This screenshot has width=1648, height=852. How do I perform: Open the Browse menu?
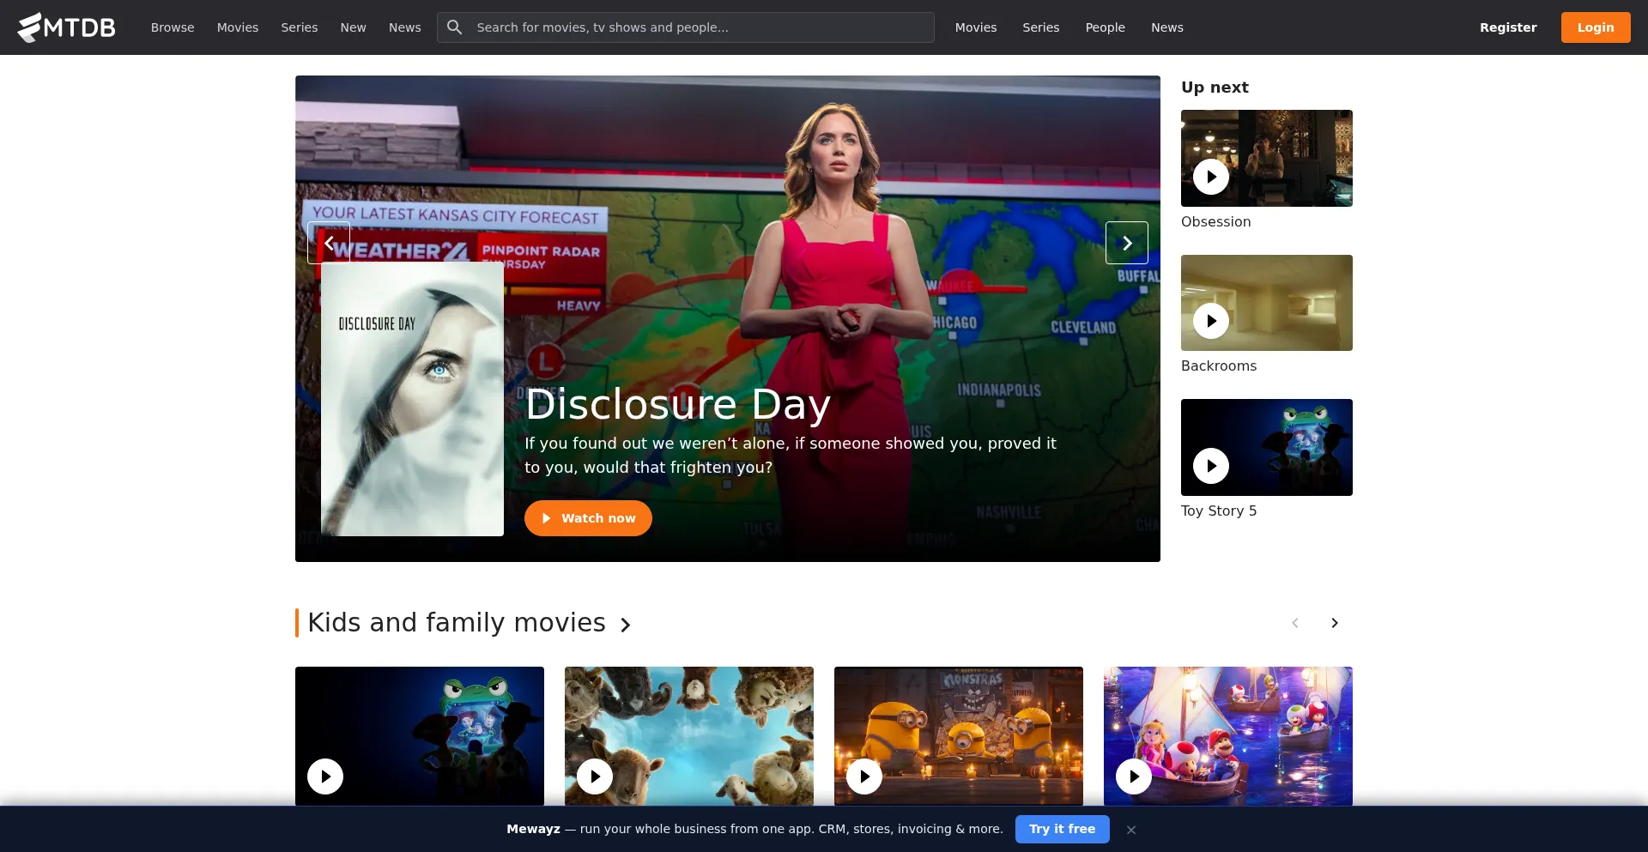tap(173, 27)
